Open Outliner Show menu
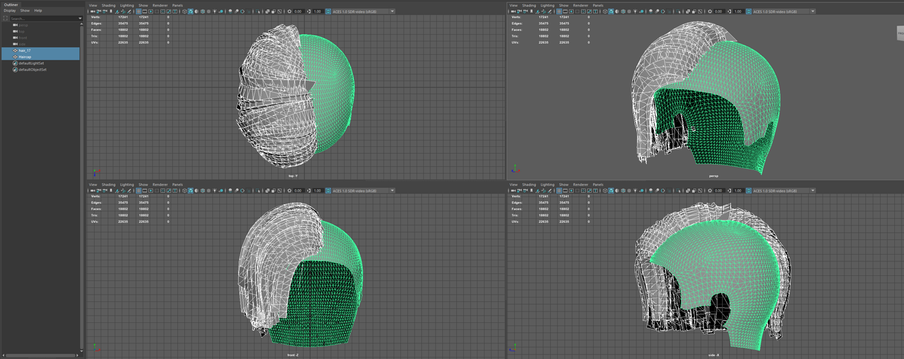 pos(25,11)
